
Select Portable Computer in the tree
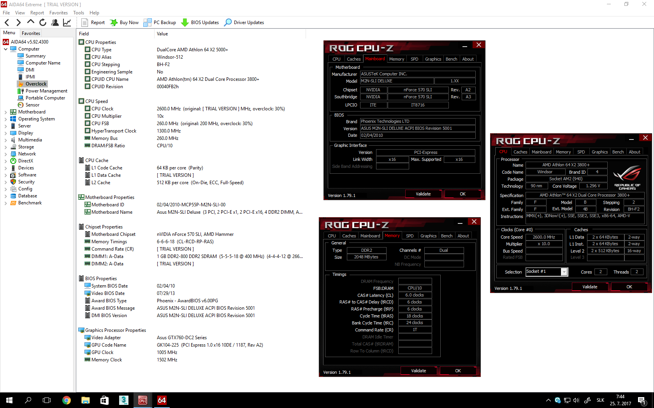pyautogui.click(x=45, y=98)
